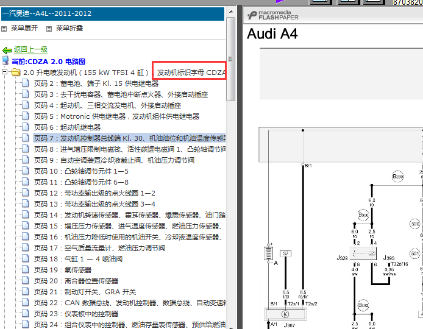Click the document icon beside 页码 8

click(x=26, y=148)
